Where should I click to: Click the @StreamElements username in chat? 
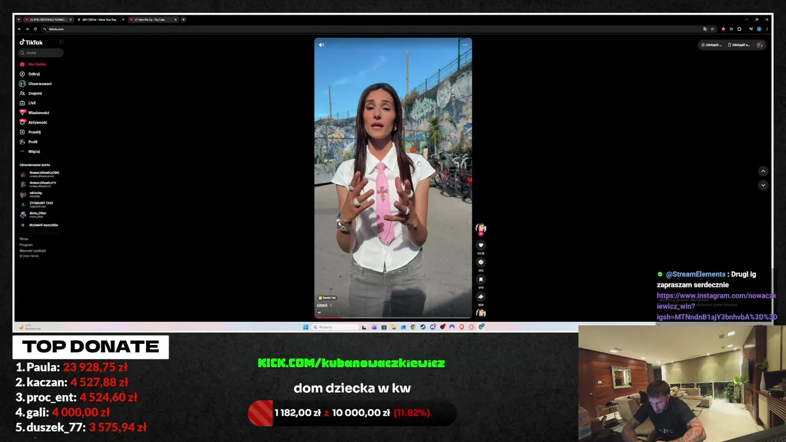point(696,274)
